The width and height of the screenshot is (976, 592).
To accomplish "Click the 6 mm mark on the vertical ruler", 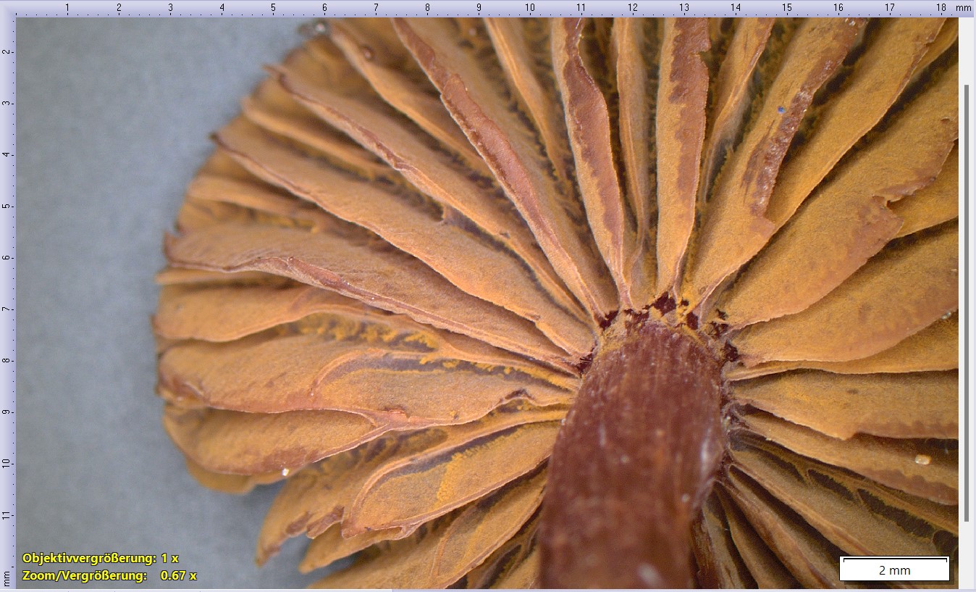I will click(x=7, y=258).
